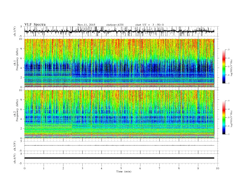Click the ch.1 voltage waveform trace
The image size is (245, 189).
click(119, 31)
